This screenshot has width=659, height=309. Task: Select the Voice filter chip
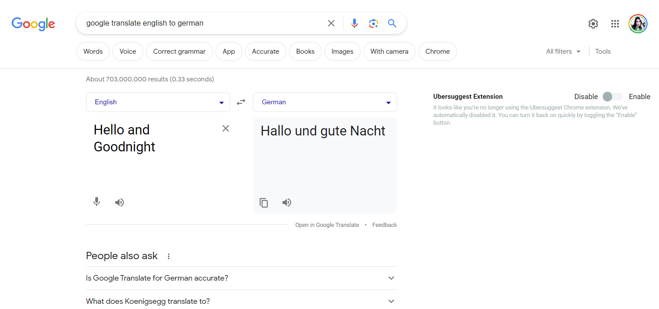click(x=128, y=52)
